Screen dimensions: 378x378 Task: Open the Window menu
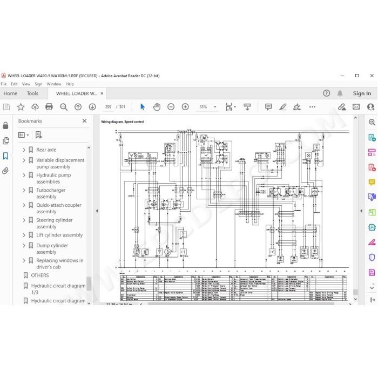(54, 84)
